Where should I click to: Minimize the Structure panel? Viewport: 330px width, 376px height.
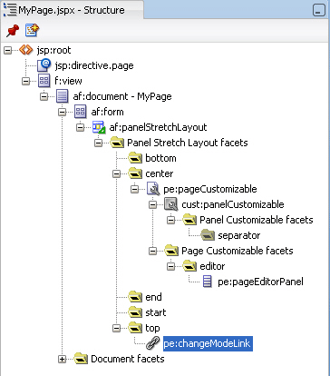pos(319,10)
